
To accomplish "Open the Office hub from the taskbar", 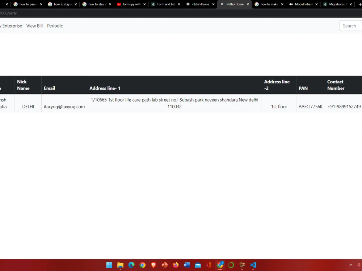I will point(209,265).
